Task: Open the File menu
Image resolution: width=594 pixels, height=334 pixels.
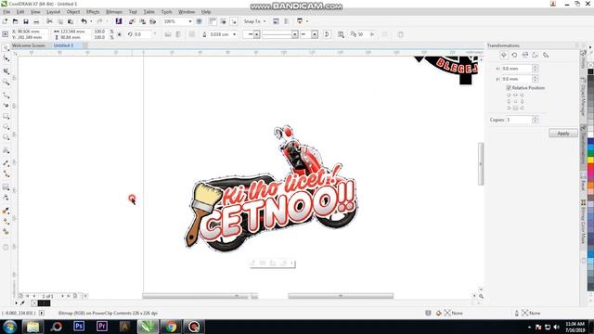Action: click(x=6, y=12)
